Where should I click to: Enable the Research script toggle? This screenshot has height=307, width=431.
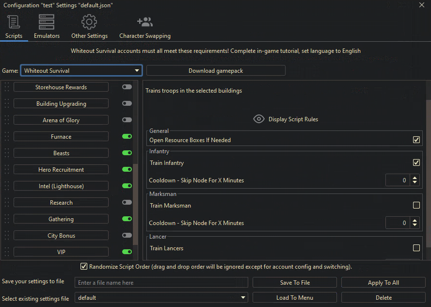[x=127, y=202]
